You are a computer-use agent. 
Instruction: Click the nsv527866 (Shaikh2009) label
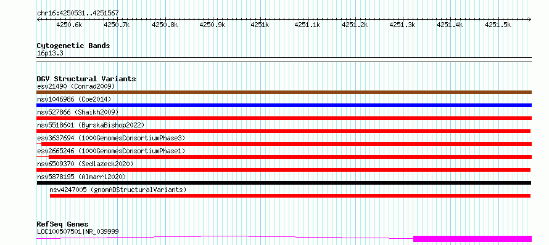78,112
